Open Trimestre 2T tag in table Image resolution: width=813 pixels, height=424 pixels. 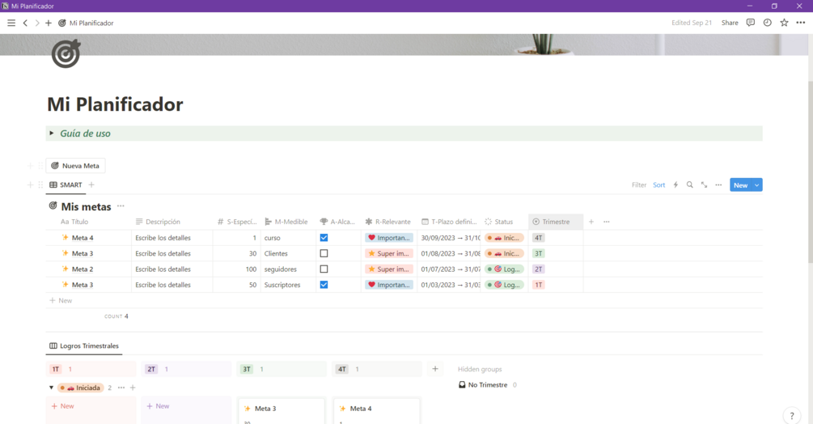(538, 269)
